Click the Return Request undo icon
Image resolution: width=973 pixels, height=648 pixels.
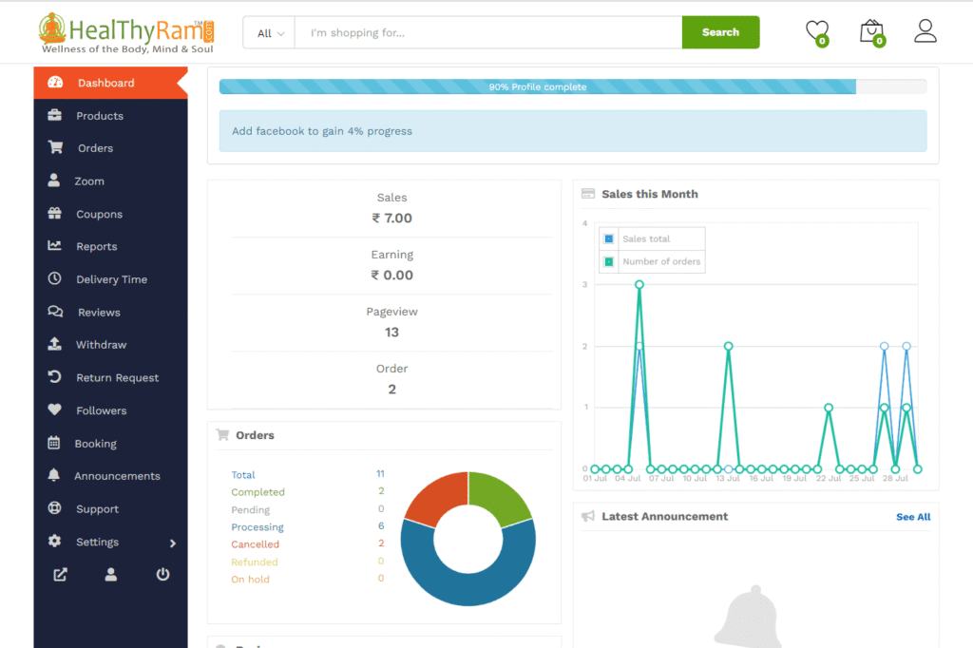pos(54,377)
